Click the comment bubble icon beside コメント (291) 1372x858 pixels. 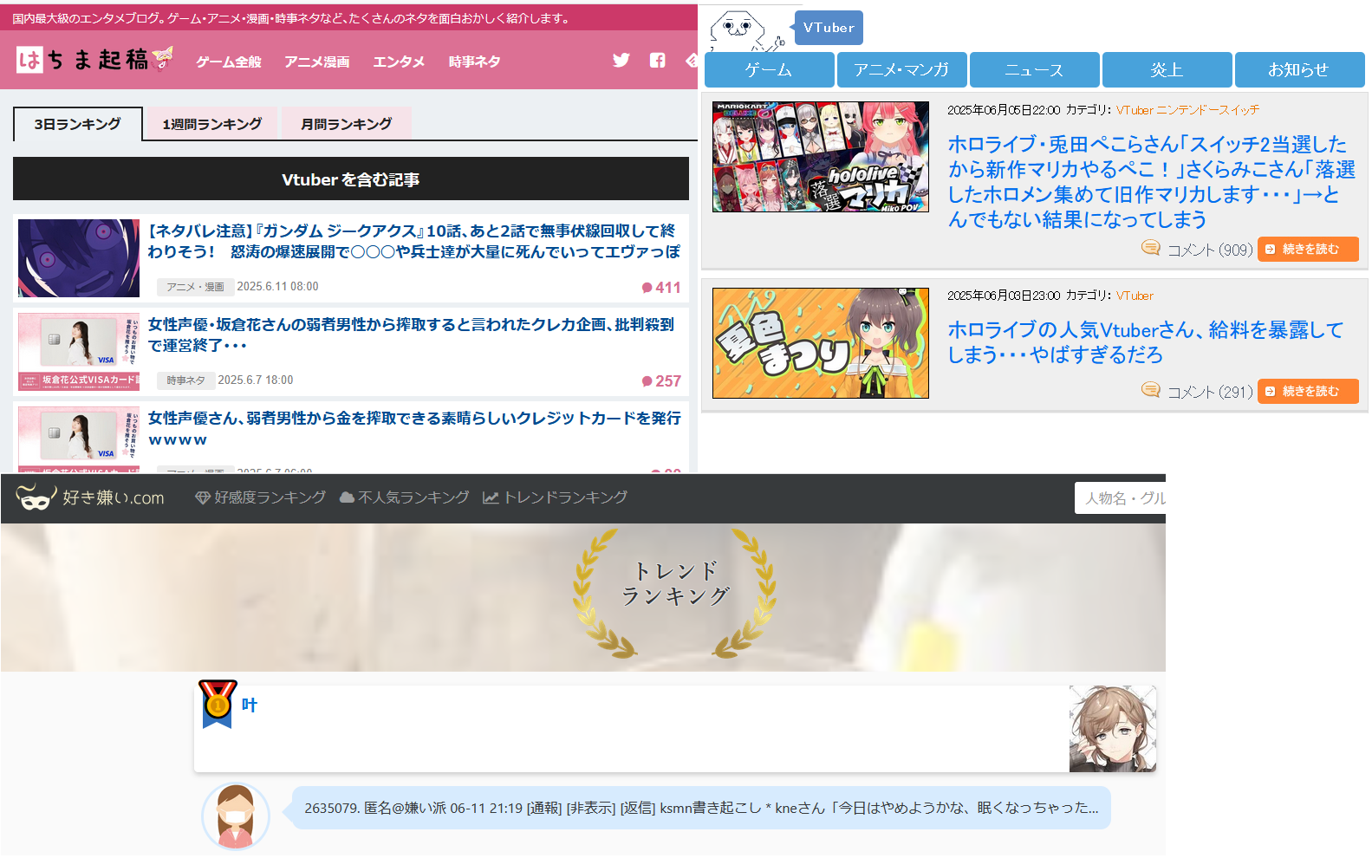(x=1150, y=391)
